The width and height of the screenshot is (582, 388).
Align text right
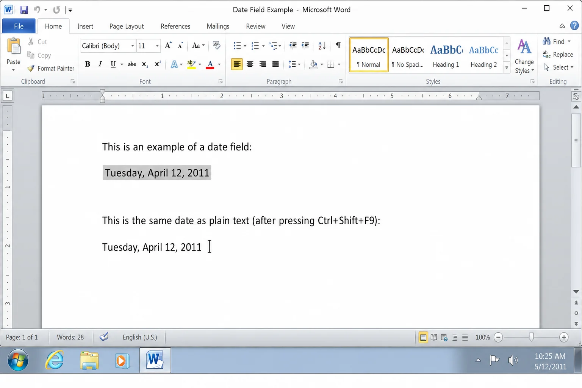(263, 64)
